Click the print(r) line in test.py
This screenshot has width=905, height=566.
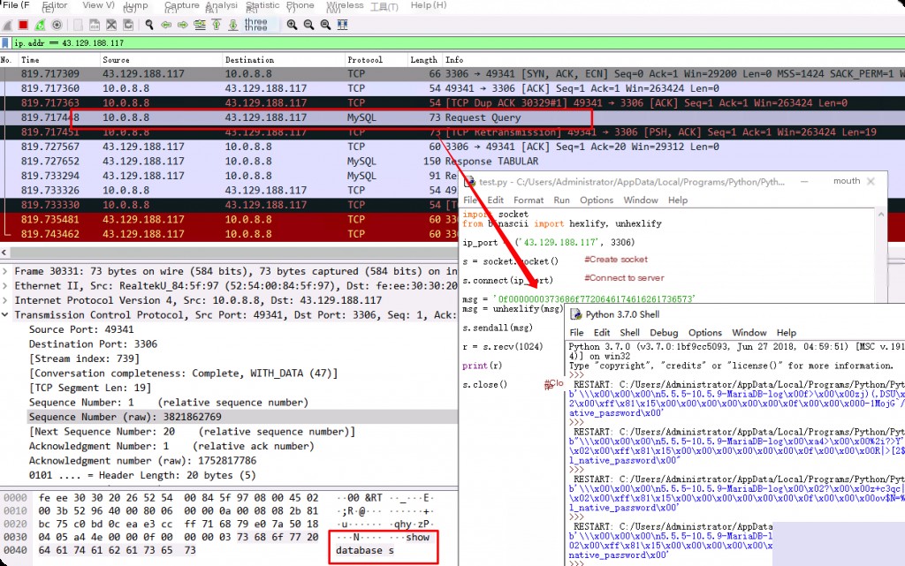(x=482, y=366)
